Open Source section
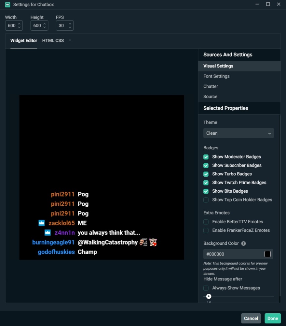 tap(239, 96)
